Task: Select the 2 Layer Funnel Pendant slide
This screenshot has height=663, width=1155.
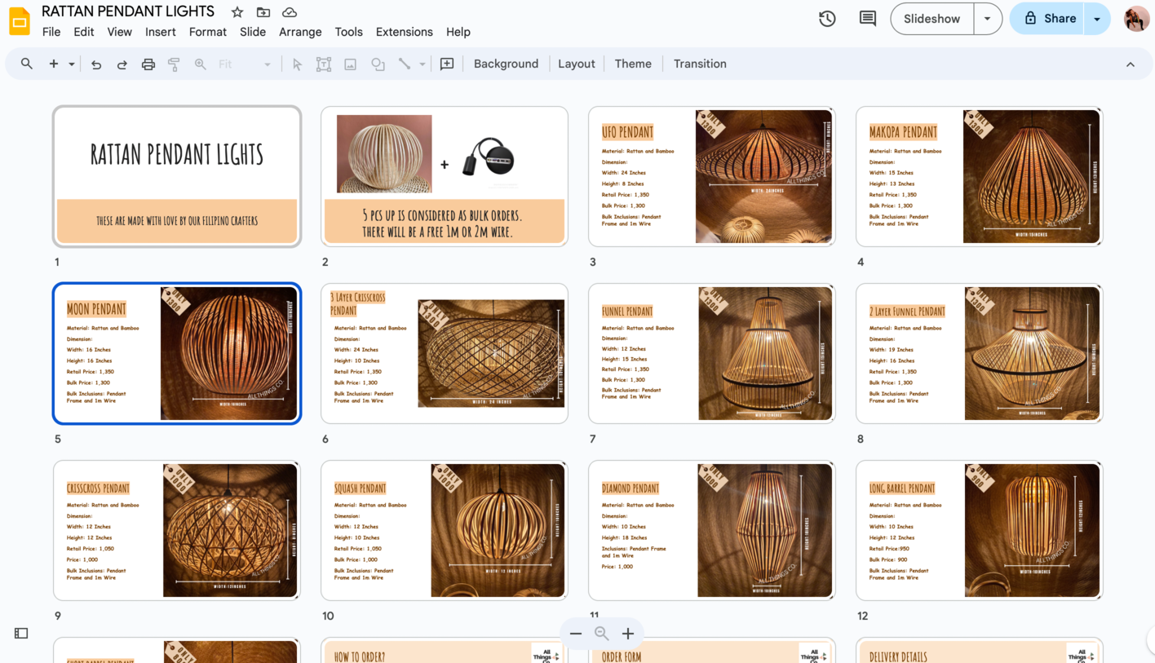Action: pos(979,353)
